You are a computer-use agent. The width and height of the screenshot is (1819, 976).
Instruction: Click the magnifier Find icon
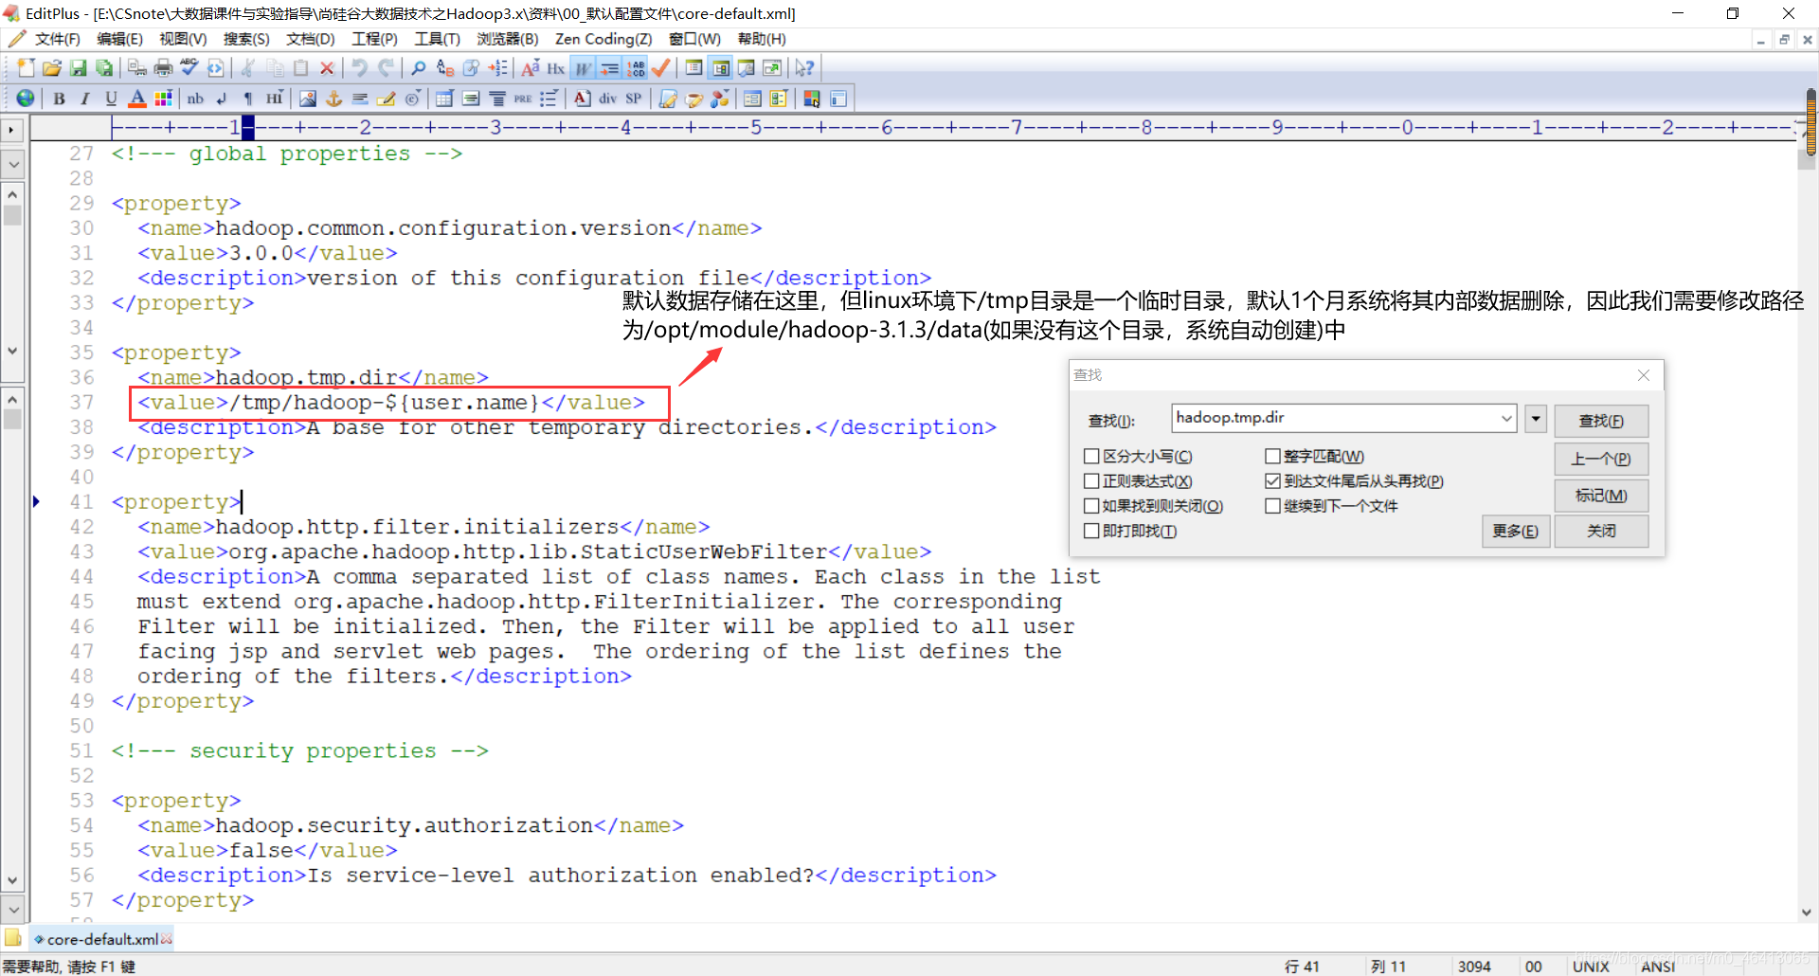click(x=418, y=68)
